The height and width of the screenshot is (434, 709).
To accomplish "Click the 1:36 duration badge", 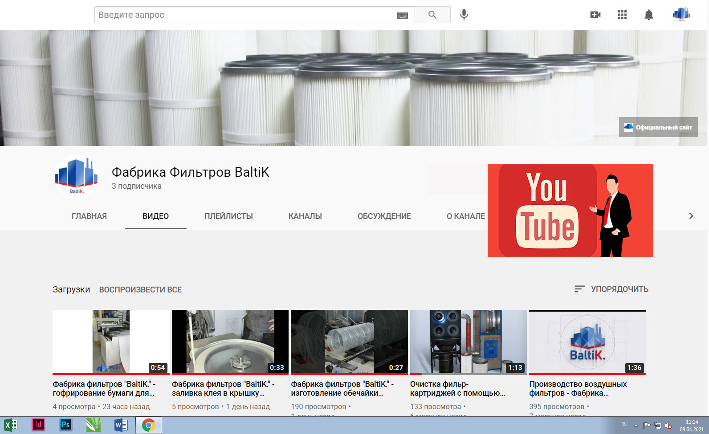I will tap(634, 368).
